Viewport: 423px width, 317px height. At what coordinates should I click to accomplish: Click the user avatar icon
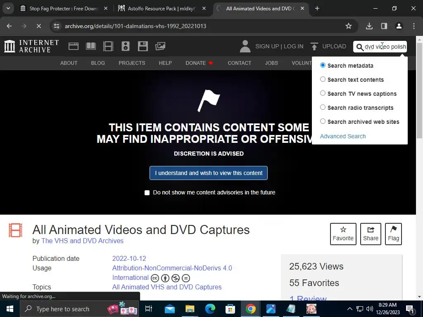point(245,46)
